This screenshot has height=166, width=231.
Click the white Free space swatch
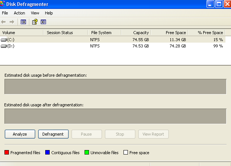click(x=126, y=152)
